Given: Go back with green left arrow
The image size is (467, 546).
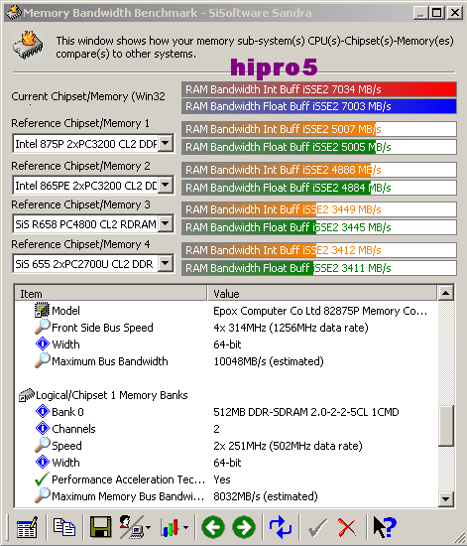Looking at the screenshot, I should coord(212,527).
